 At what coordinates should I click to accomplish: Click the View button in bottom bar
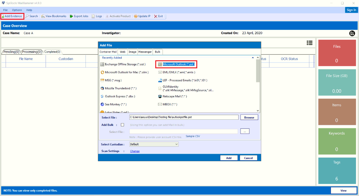(x=344, y=190)
